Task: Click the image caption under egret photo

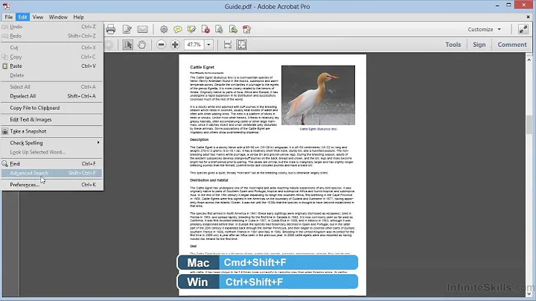Action: coord(319,129)
